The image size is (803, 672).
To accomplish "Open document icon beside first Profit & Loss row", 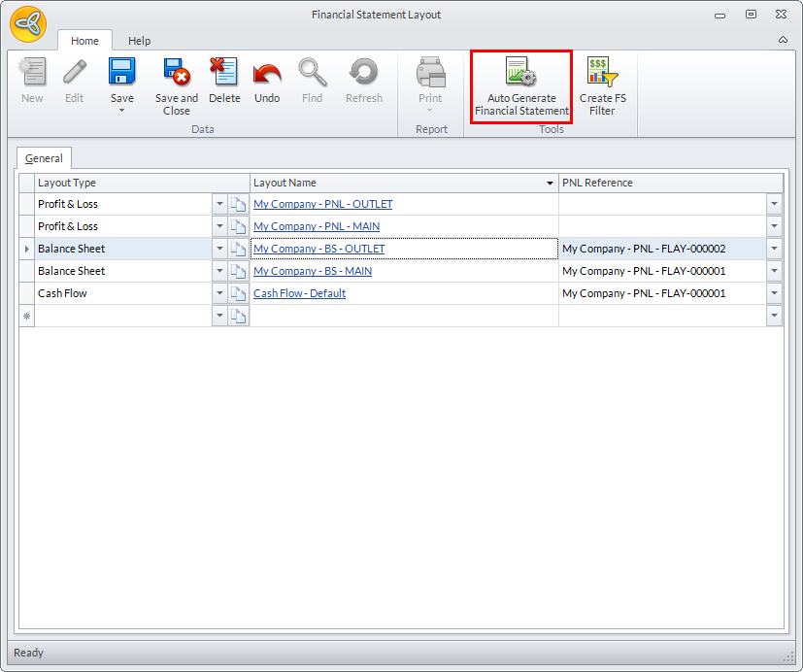I will (239, 204).
